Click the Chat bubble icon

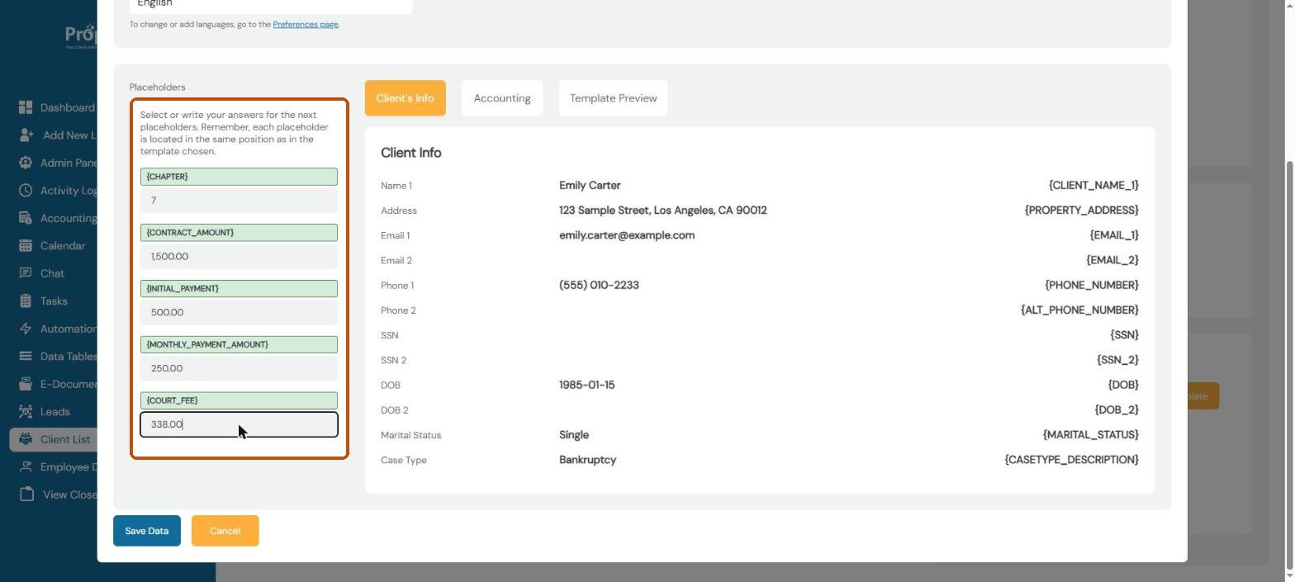(26, 273)
